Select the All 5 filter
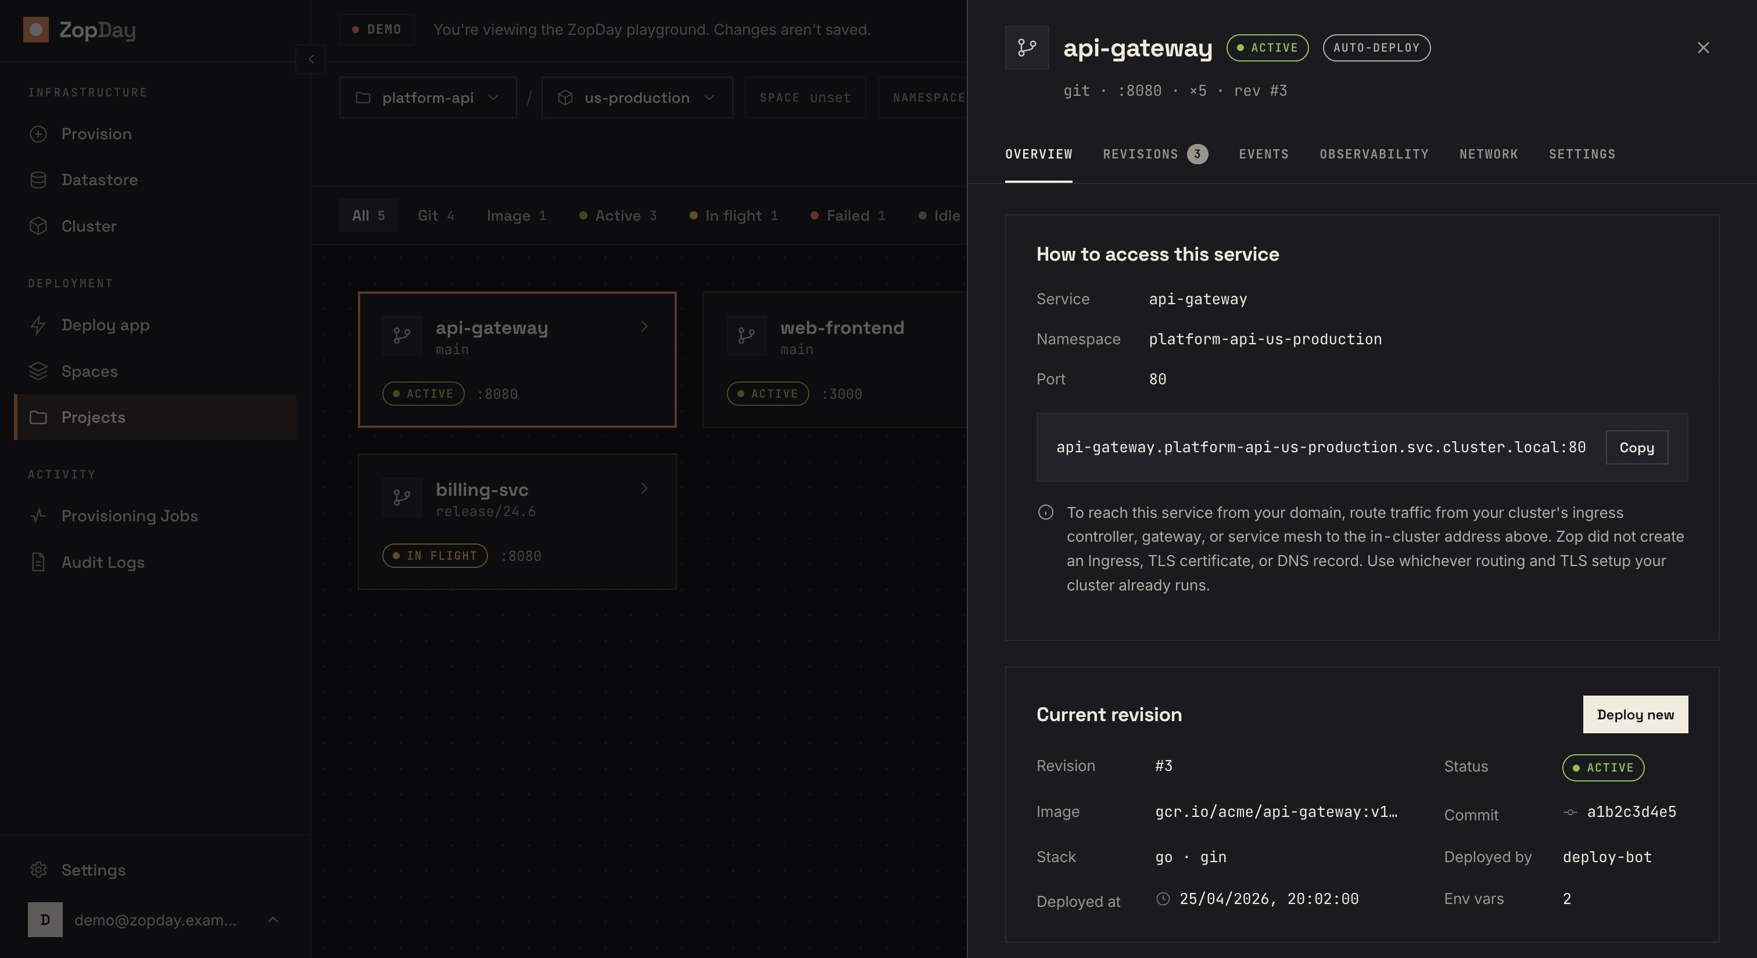The image size is (1757, 958). tap(368, 215)
